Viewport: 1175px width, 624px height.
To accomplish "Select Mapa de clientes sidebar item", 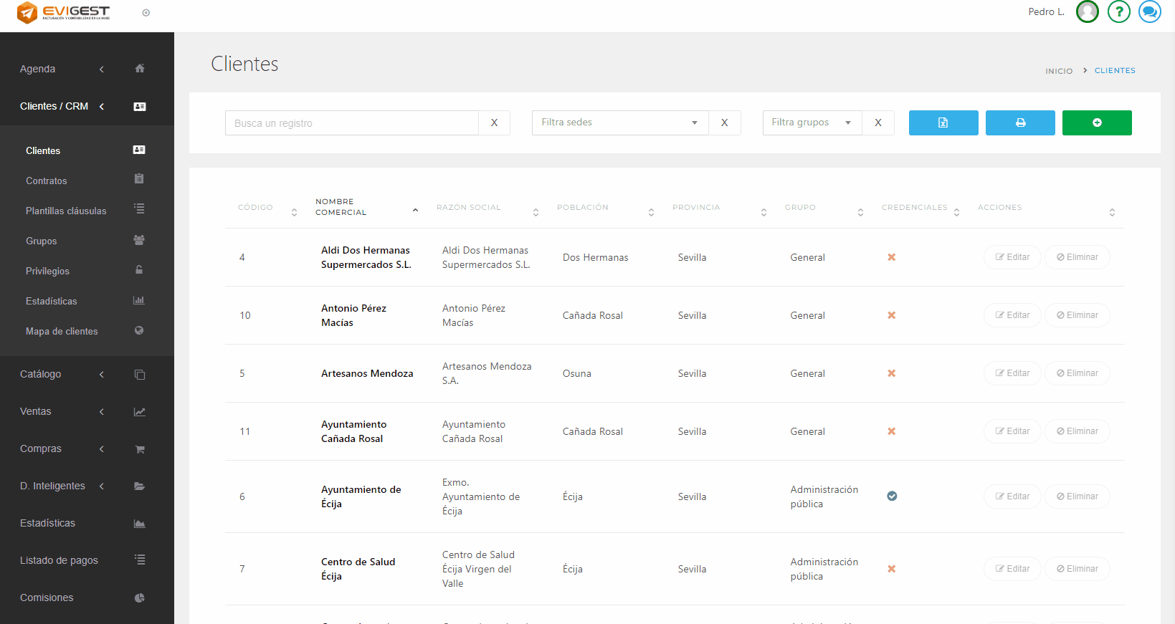I will [62, 331].
